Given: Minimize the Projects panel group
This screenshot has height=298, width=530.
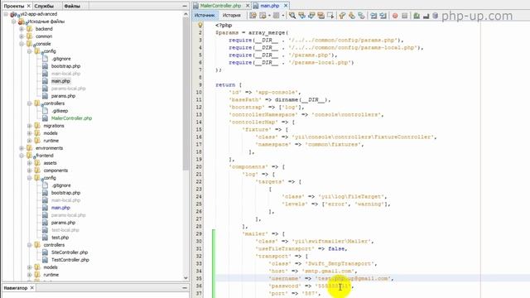Looking at the screenshot, I should pos(185,6).
